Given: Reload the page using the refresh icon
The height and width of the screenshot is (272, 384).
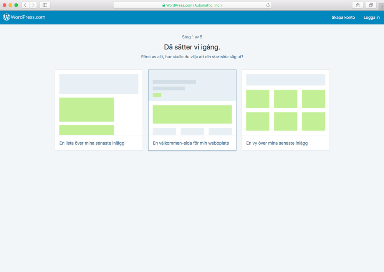Looking at the screenshot, I should [x=268, y=5].
